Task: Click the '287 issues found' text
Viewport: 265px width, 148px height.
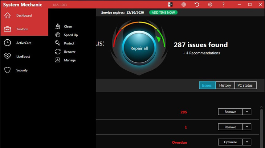Action: pyautogui.click(x=201, y=45)
